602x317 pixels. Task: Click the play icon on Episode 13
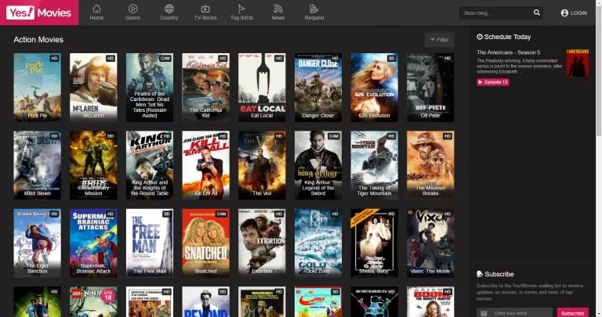point(481,82)
